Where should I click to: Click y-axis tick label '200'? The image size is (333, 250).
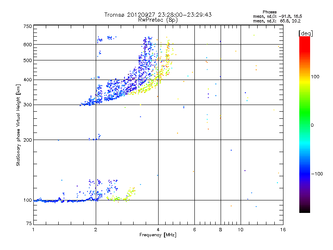tap(27, 140)
